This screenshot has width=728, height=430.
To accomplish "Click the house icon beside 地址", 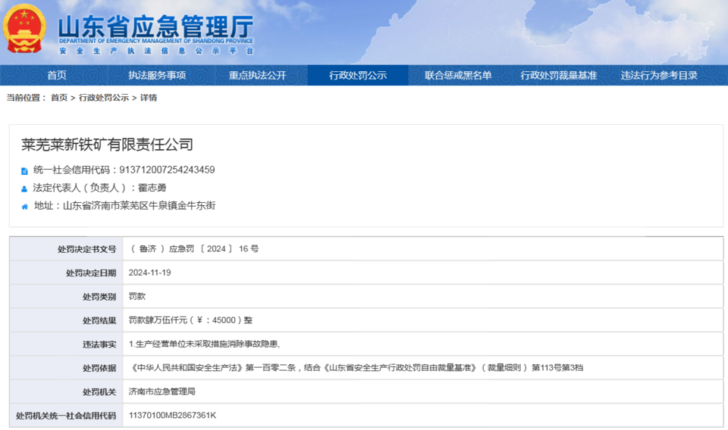I will click(25, 206).
